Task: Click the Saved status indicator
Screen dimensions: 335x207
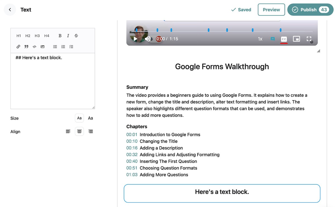Action: click(x=241, y=9)
